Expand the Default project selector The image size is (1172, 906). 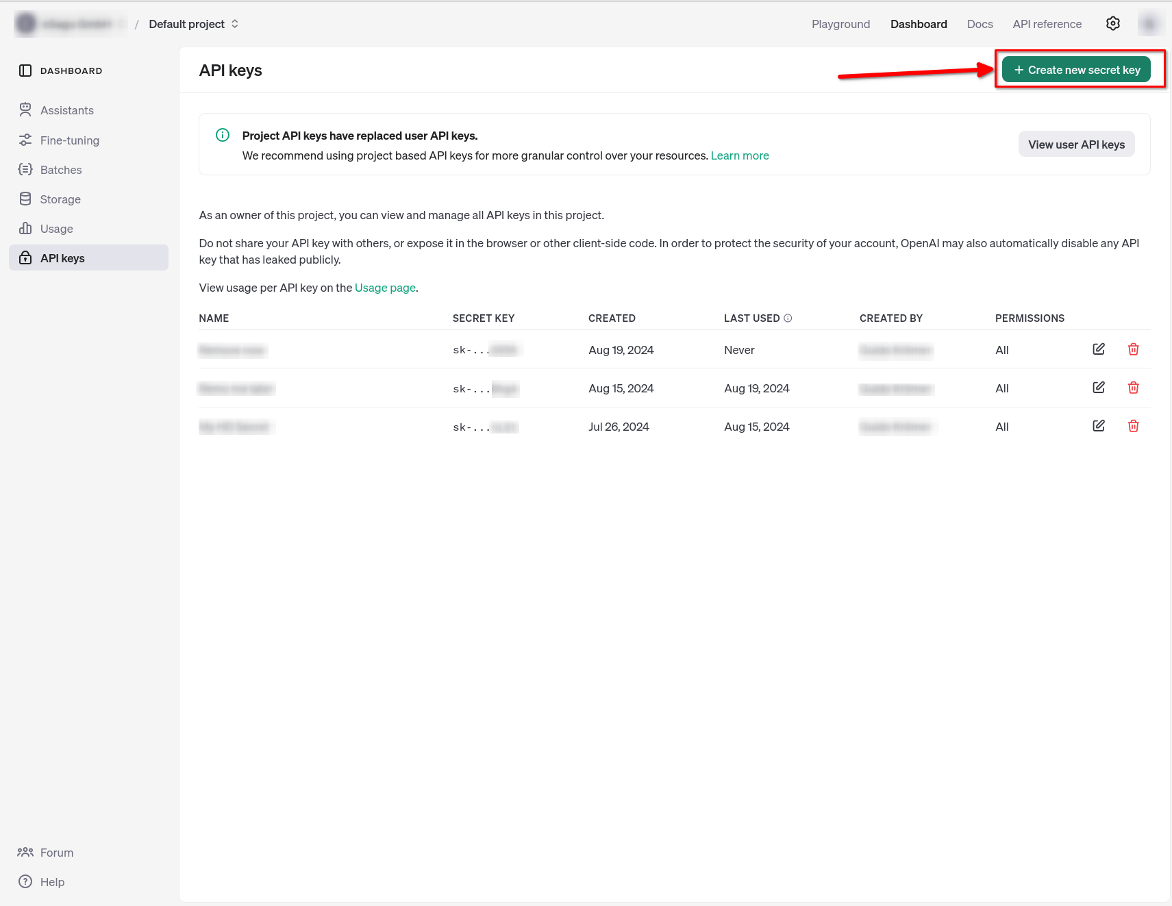click(194, 24)
